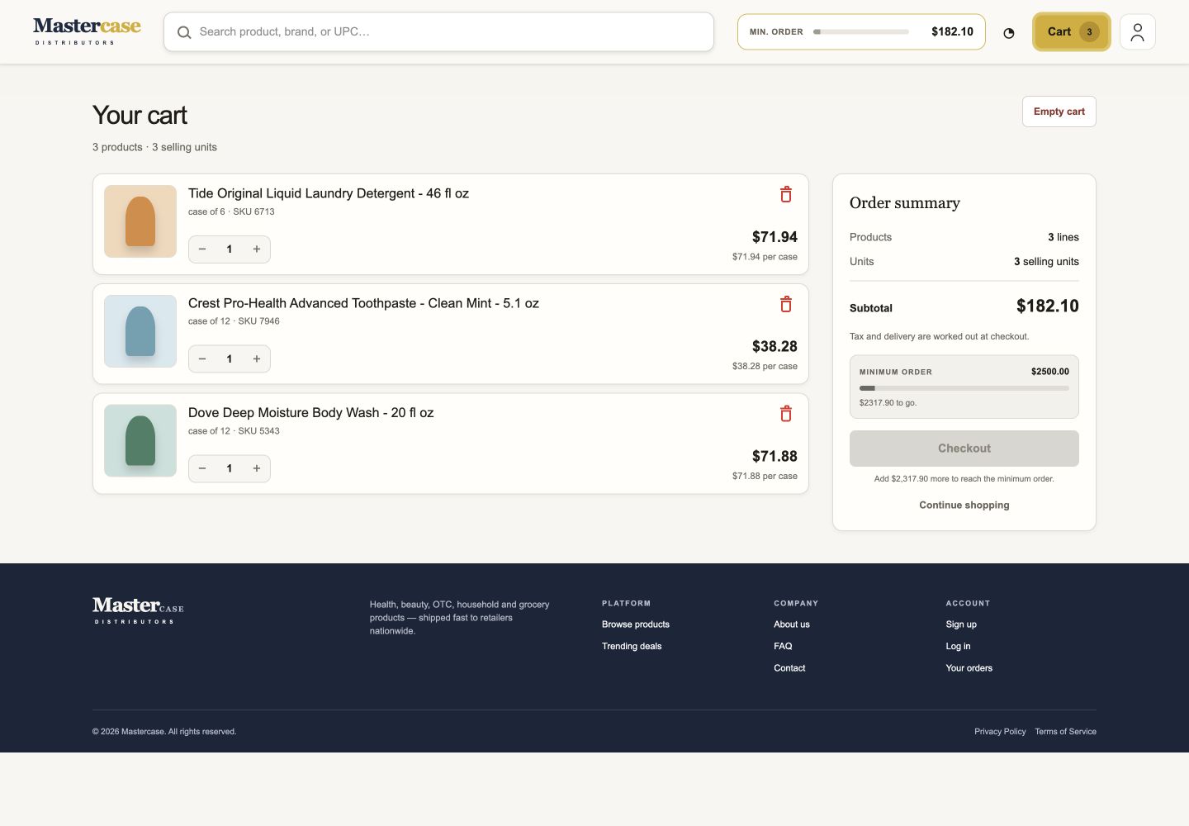Click the greyed Checkout button
This screenshot has height=826, width=1189.
[964, 449]
